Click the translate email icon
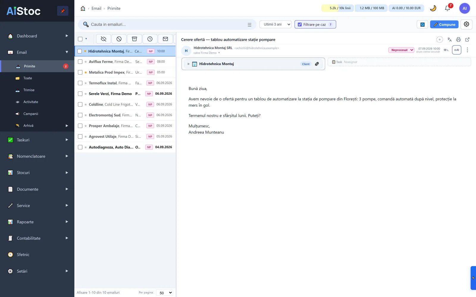Viewport: 476px width, 297px height. pyautogui.click(x=450, y=40)
